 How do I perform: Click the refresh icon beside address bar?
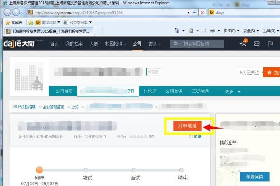pyautogui.click(x=195, y=13)
